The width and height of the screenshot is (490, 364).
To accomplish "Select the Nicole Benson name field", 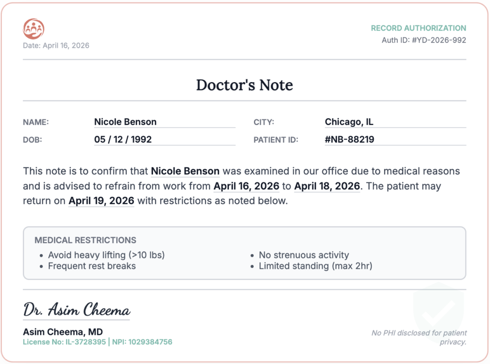I will (x=165, y=122).
